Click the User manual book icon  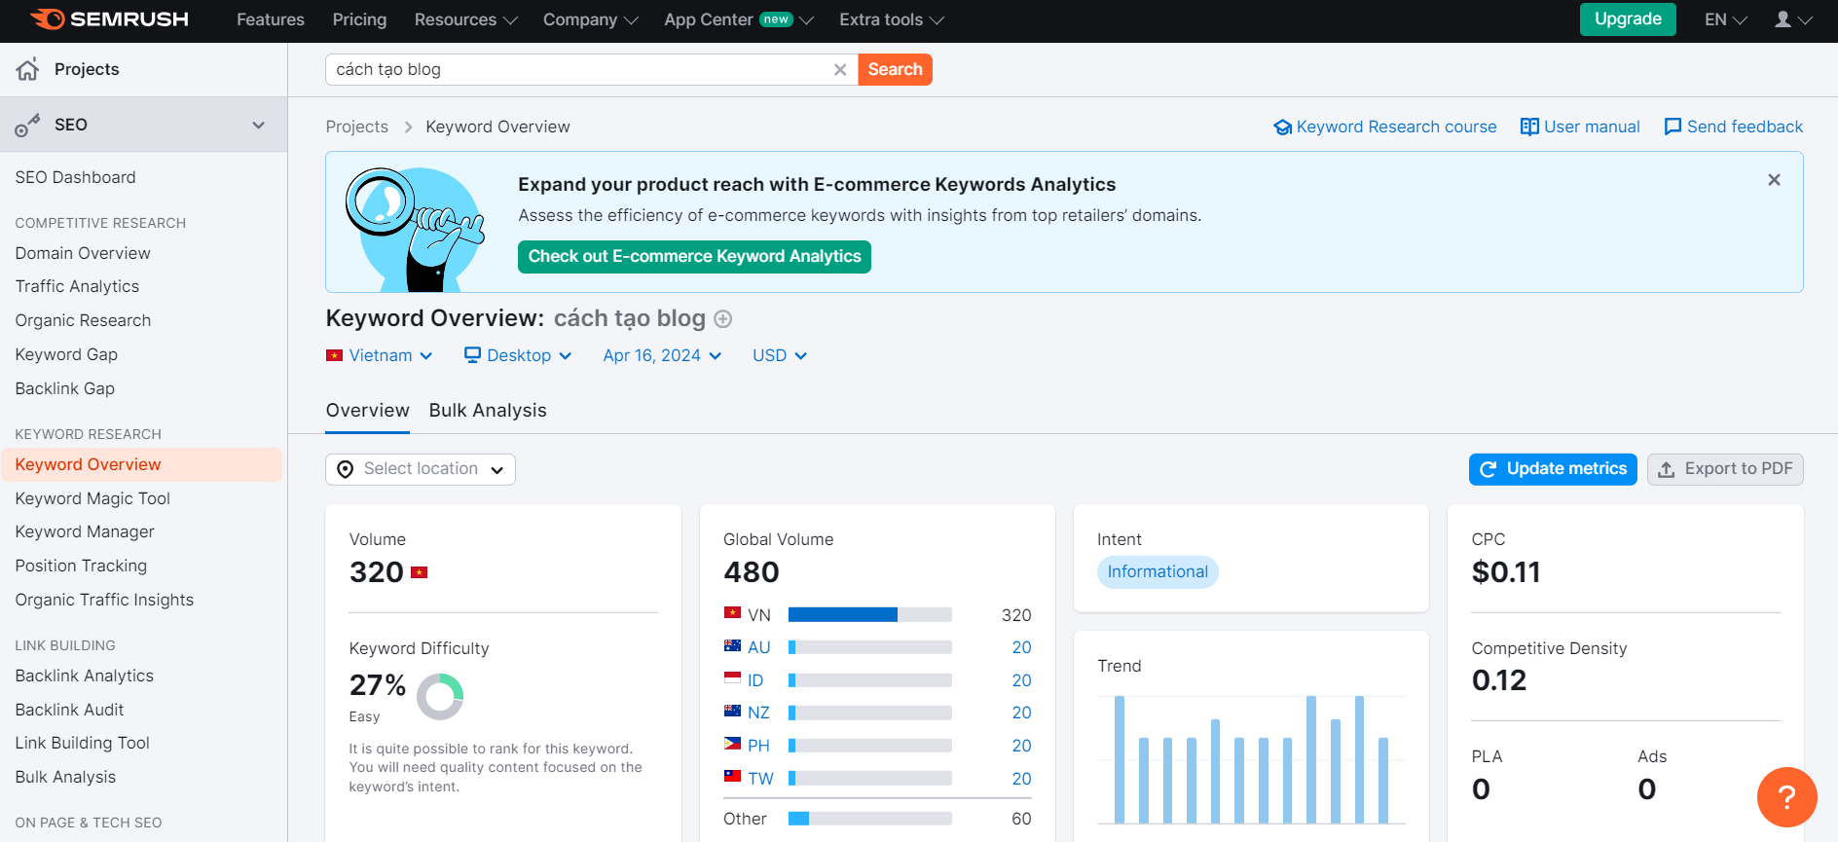pyautogui.click(x=1529, y=127)
